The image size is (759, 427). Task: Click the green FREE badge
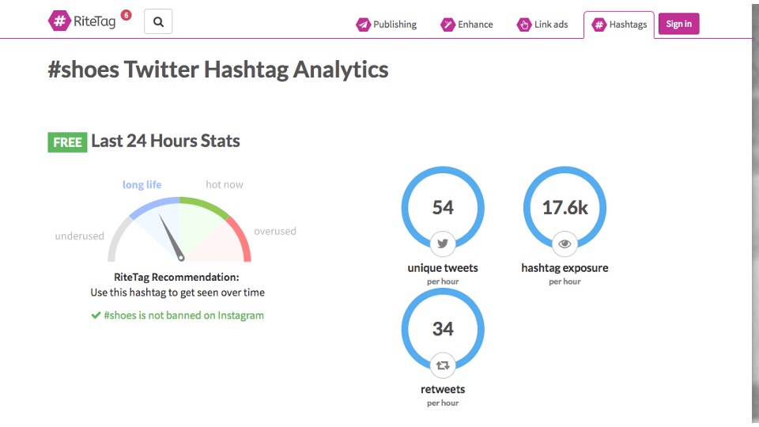click(67, 142)
